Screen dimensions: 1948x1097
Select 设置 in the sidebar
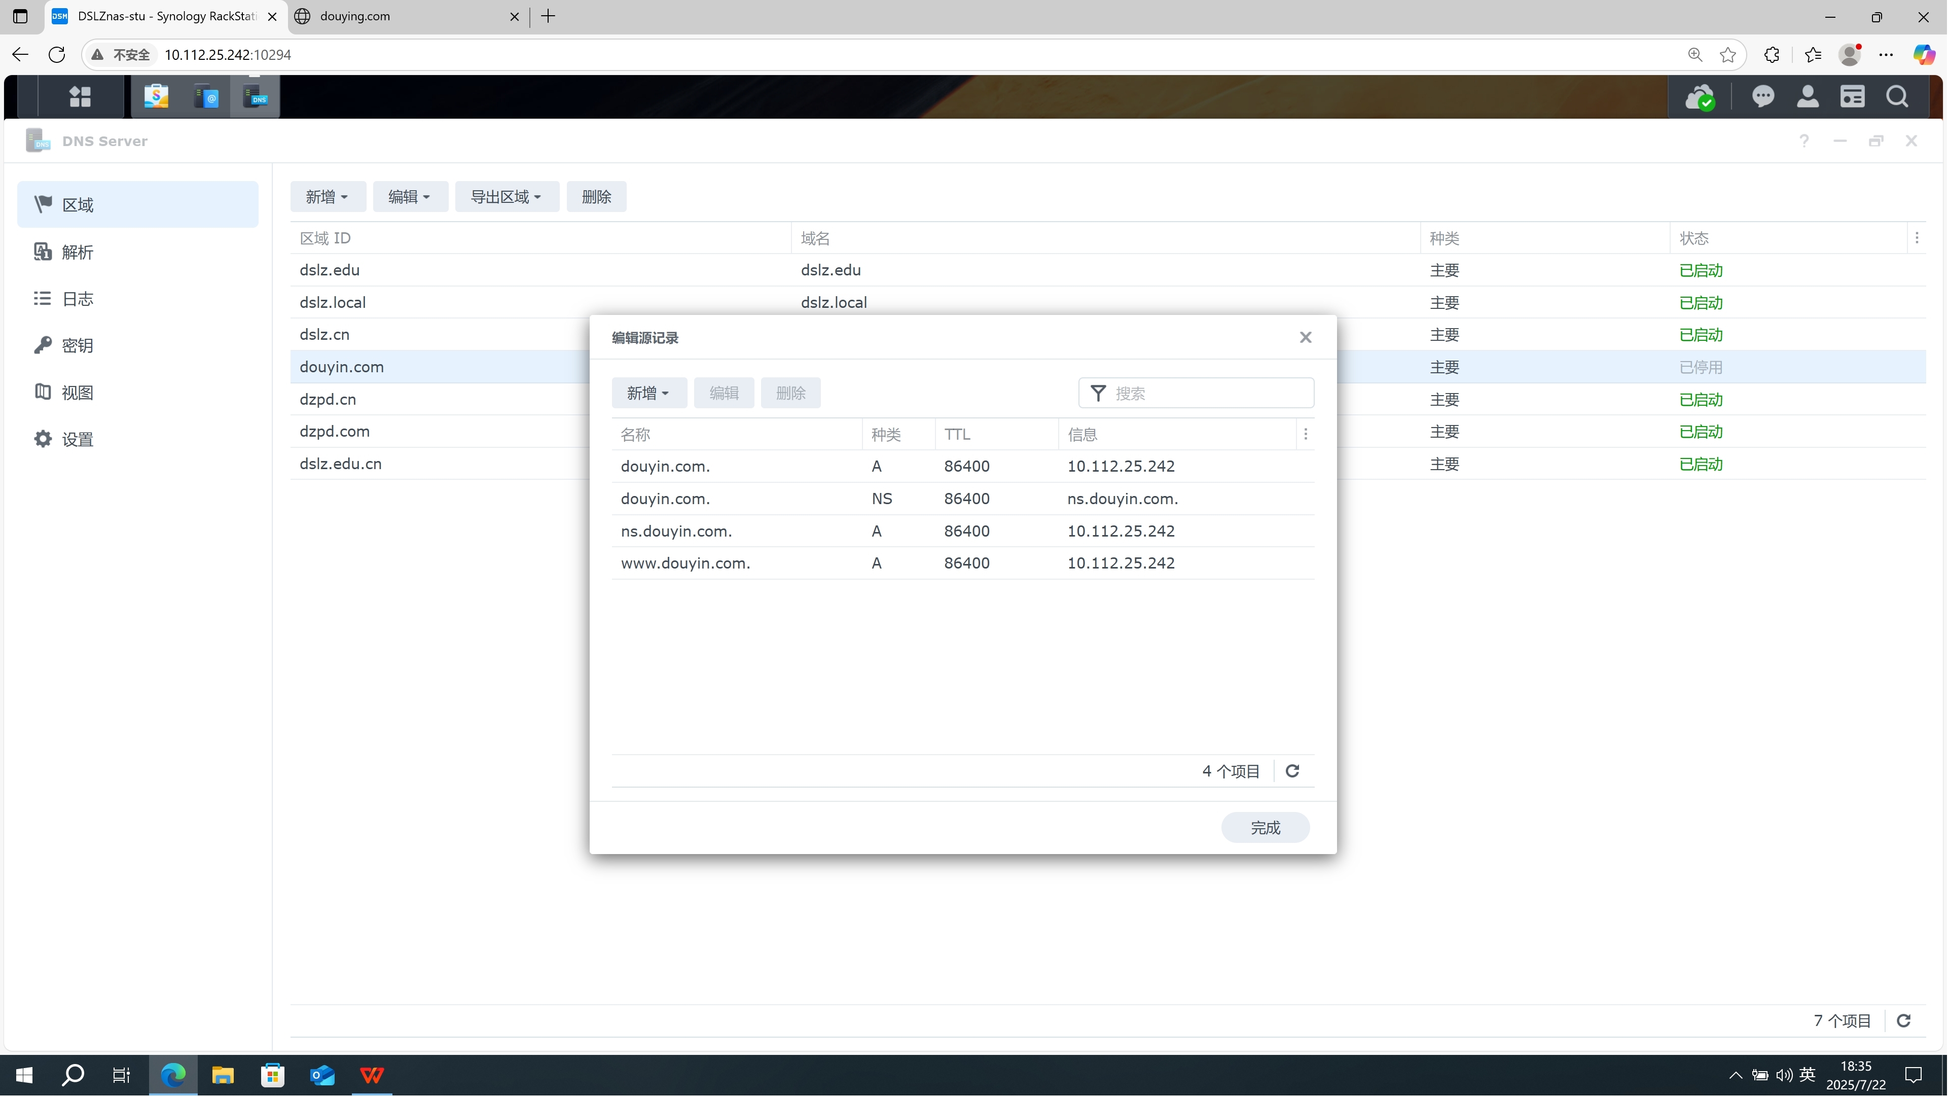point(137,439)
